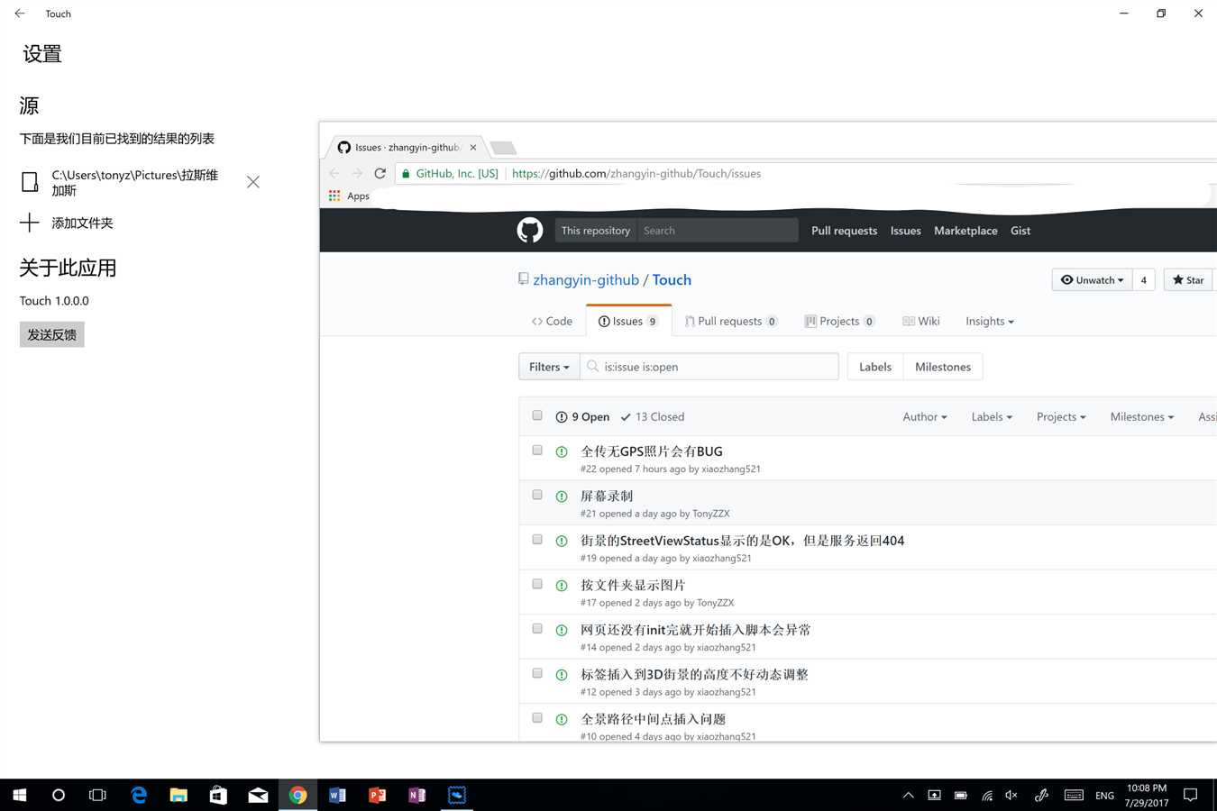The height and width of the screenshot is (811, 1217).
Task: Click the browser back arrow
Action: (x=334, y=173)
